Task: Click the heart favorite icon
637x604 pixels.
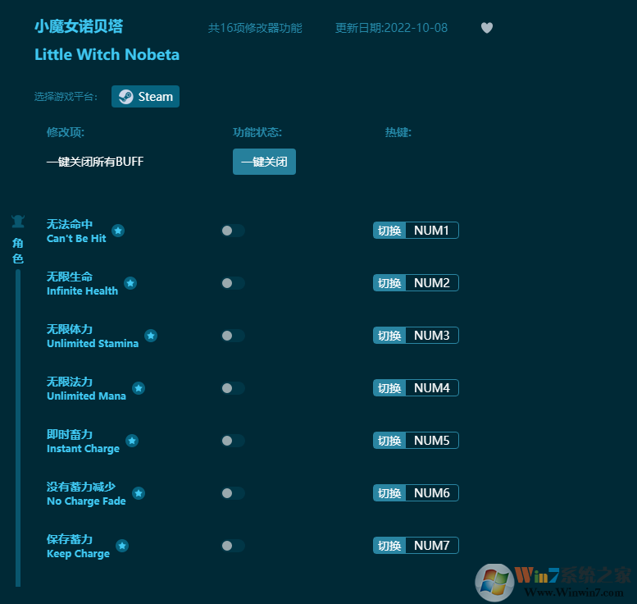Action: 487,28
